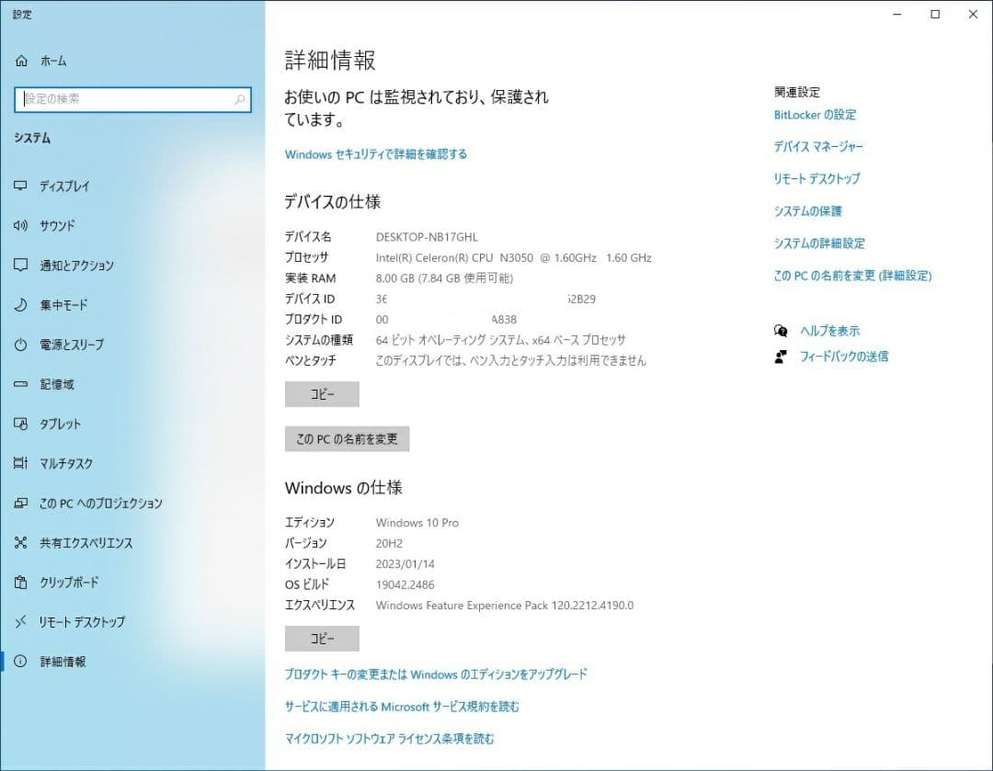Click the この PC の名前を変更 button

[347, 438]
